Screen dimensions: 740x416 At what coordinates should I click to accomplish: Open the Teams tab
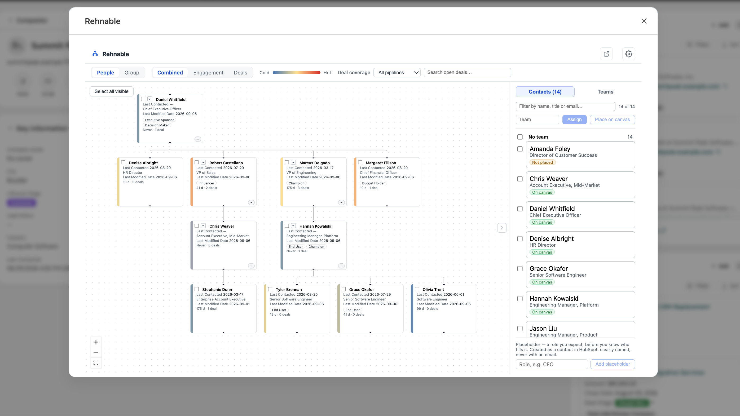click(605, 92)
